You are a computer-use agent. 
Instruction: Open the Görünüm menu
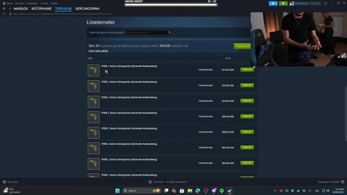click(x=20, y=3)
